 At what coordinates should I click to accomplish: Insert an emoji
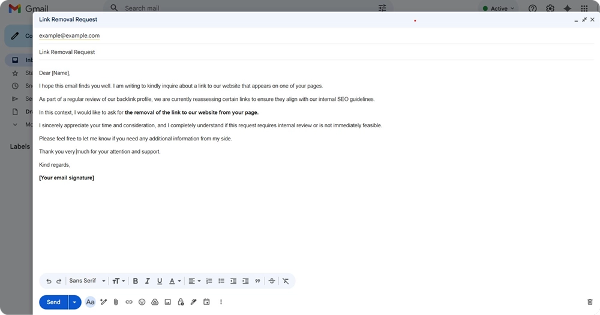tap(142, 302)
